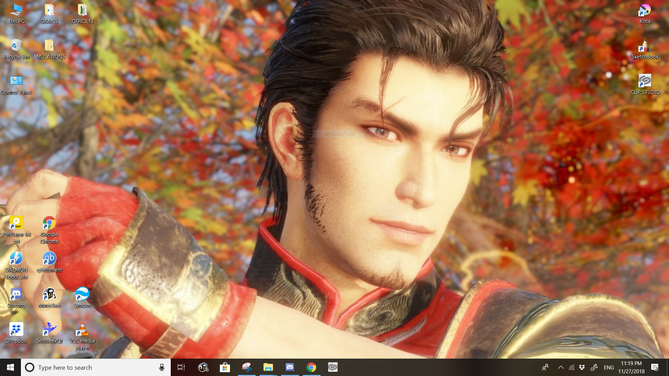669x376 pixels.
Task: Open the clock showing 11:19 PM
Action: [631, 367]
